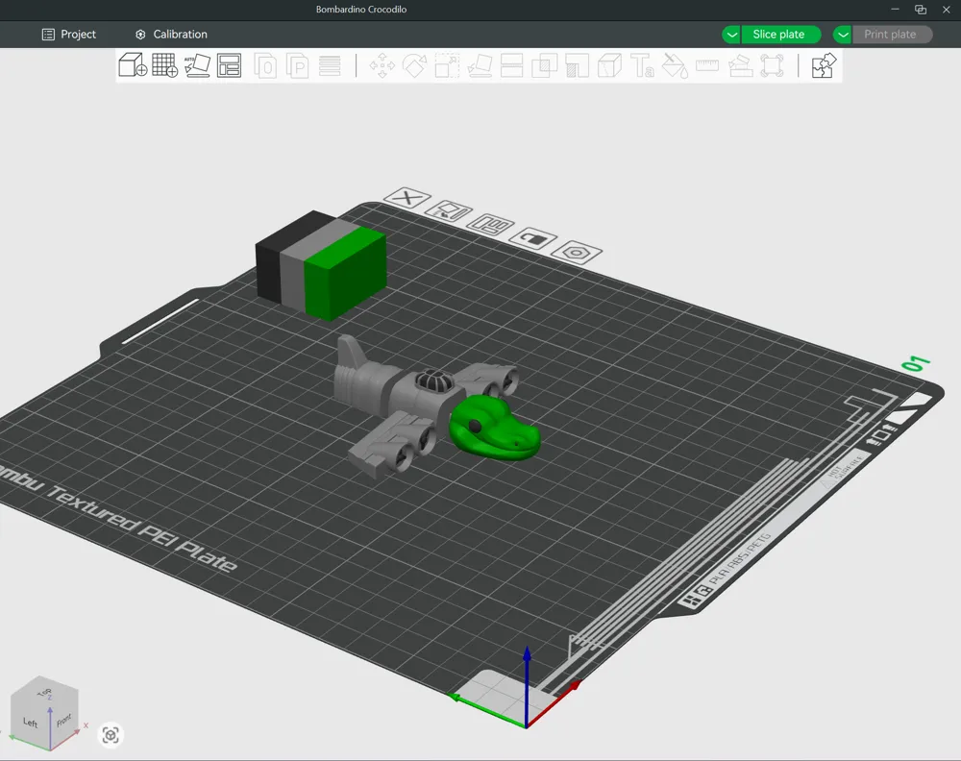Select the green crocodile head model
The image size is (961, 761).
pyautogui.click(x=494, y=428)
